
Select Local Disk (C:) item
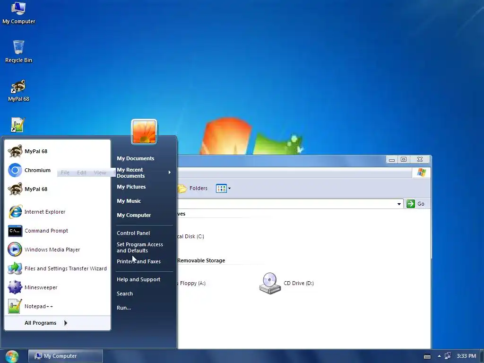(190, 236)
